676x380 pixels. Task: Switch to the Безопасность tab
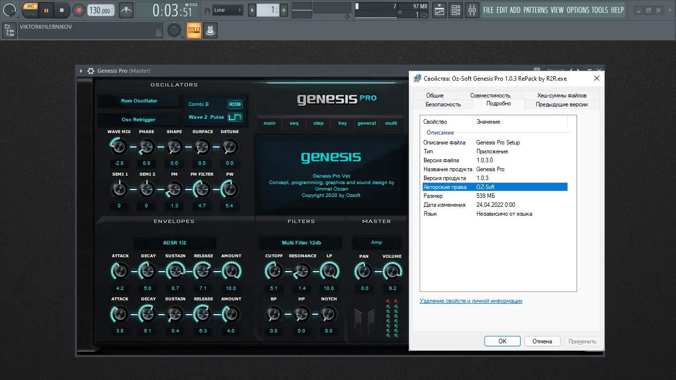point(443,104)
